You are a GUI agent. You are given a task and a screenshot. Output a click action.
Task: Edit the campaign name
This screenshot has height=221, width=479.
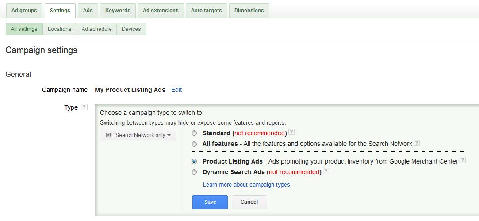(176, 90)
